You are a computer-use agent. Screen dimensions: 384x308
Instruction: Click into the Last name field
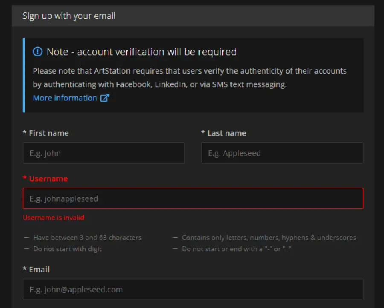click(x=282, y=153)
